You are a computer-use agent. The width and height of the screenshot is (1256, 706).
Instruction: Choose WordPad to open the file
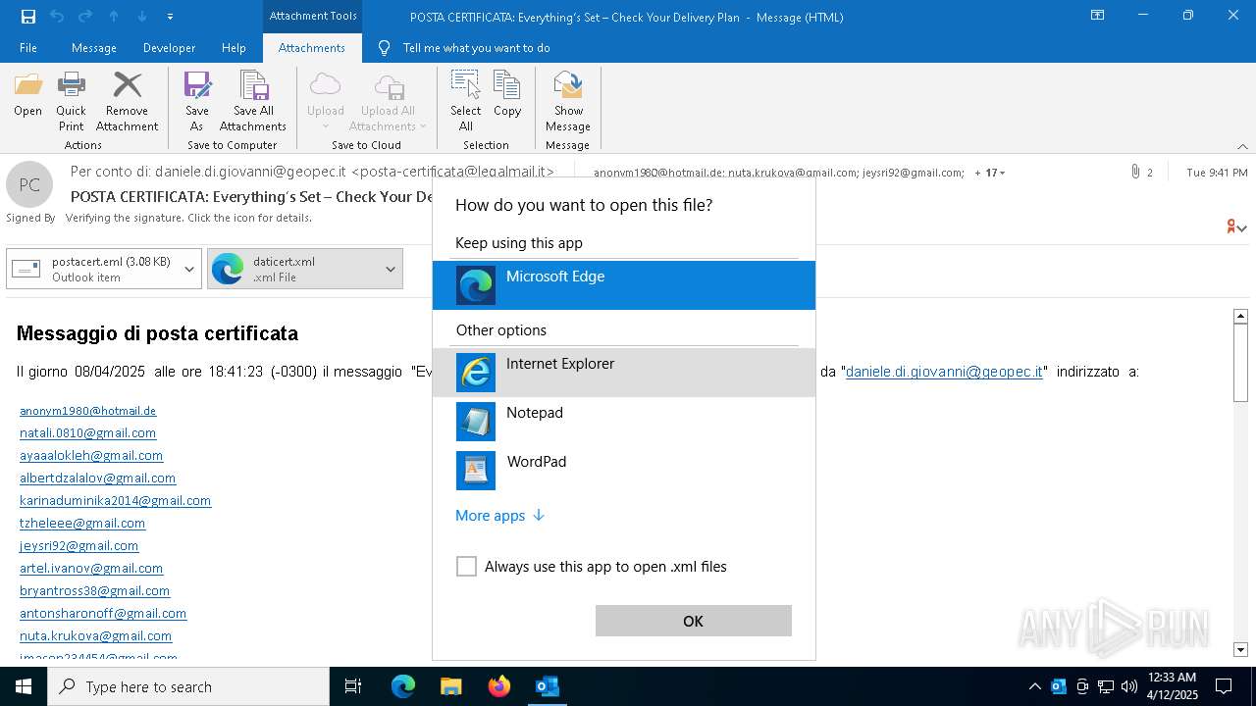click(624, 471)
